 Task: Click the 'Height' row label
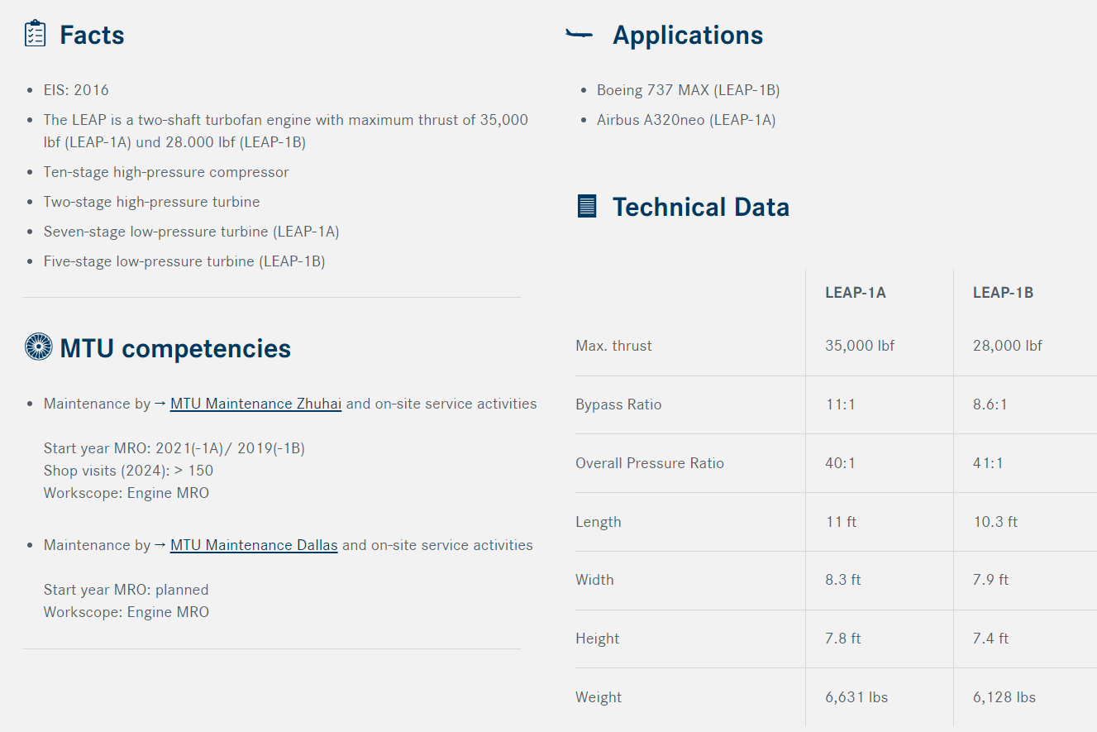coord(597,639)
